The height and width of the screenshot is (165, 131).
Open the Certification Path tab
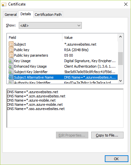click(48, 15)
